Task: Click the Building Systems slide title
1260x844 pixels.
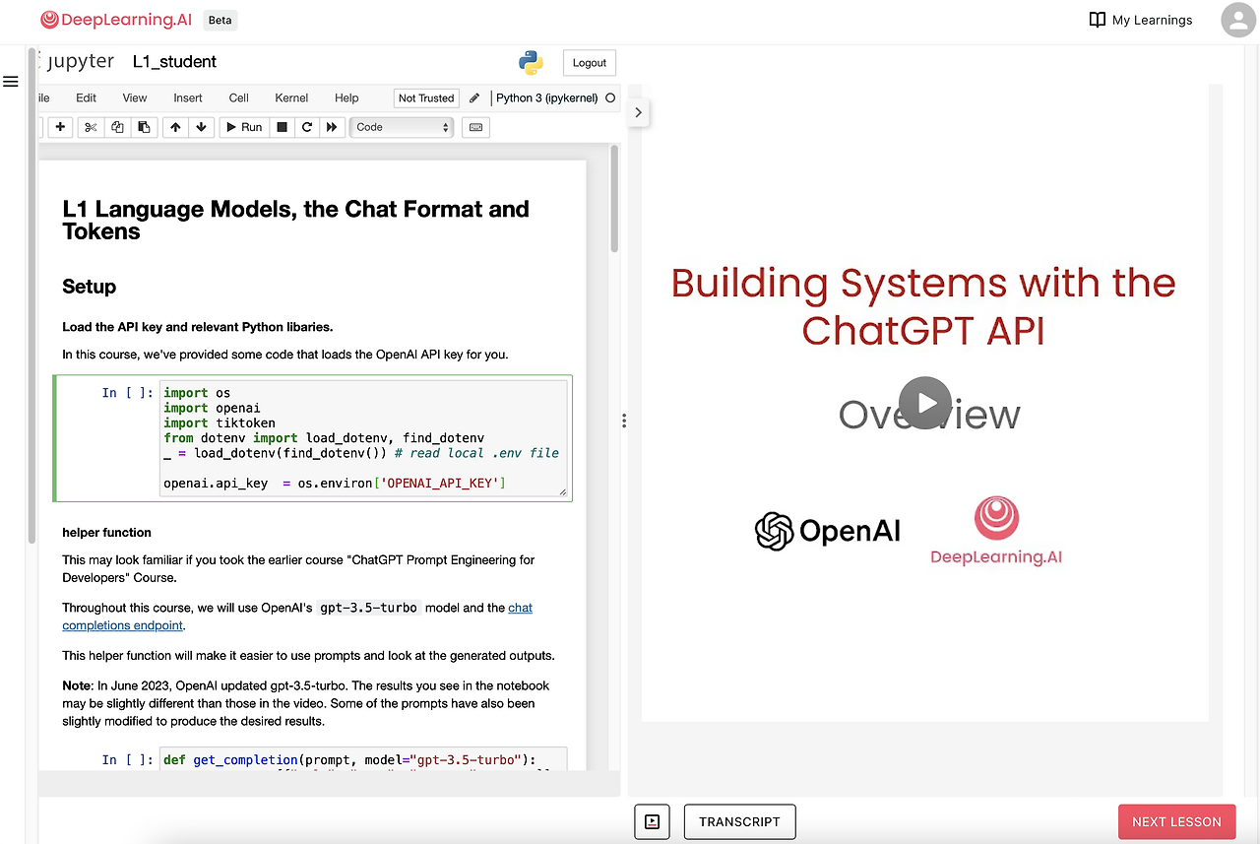Action: (x=923, y=306)
